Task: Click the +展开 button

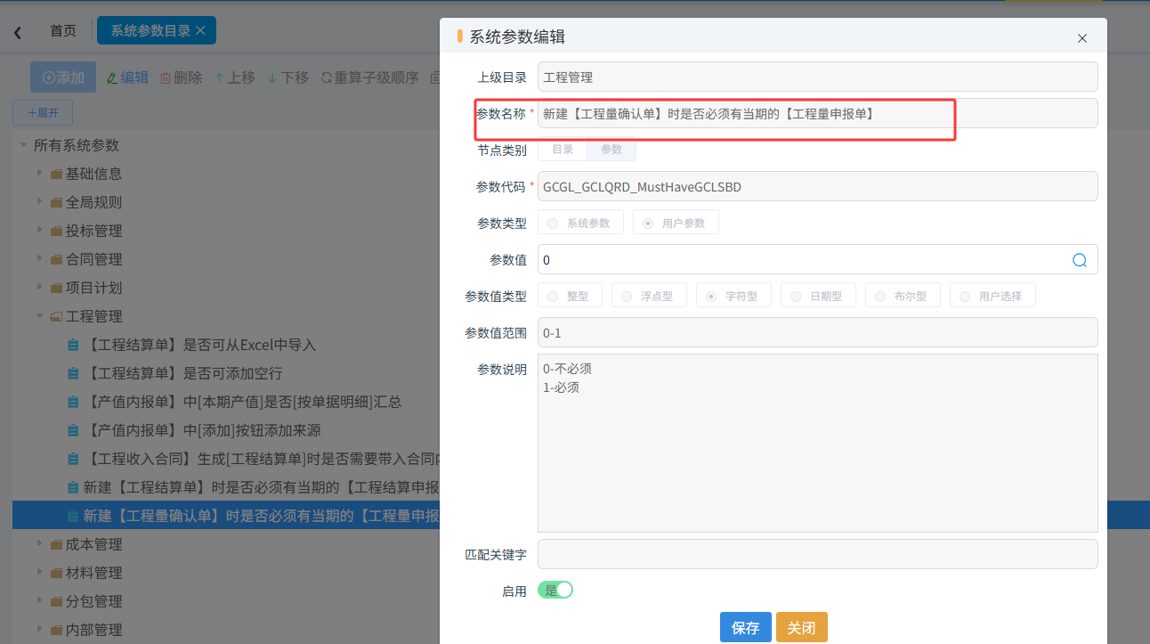Action: click(x=43, y=113)
